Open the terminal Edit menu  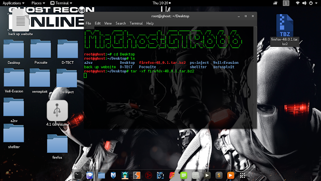coord(98,24)
